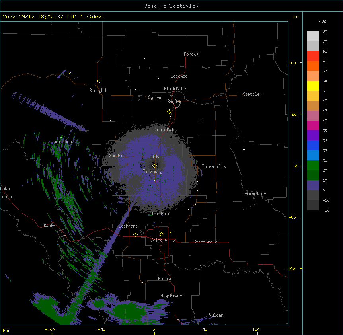
Task: Click the yellow V marker northeast of Calgary
Action: (x=171, y=232)
